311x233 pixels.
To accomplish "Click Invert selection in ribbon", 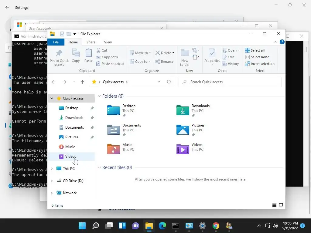I will (x=260, y=64).
